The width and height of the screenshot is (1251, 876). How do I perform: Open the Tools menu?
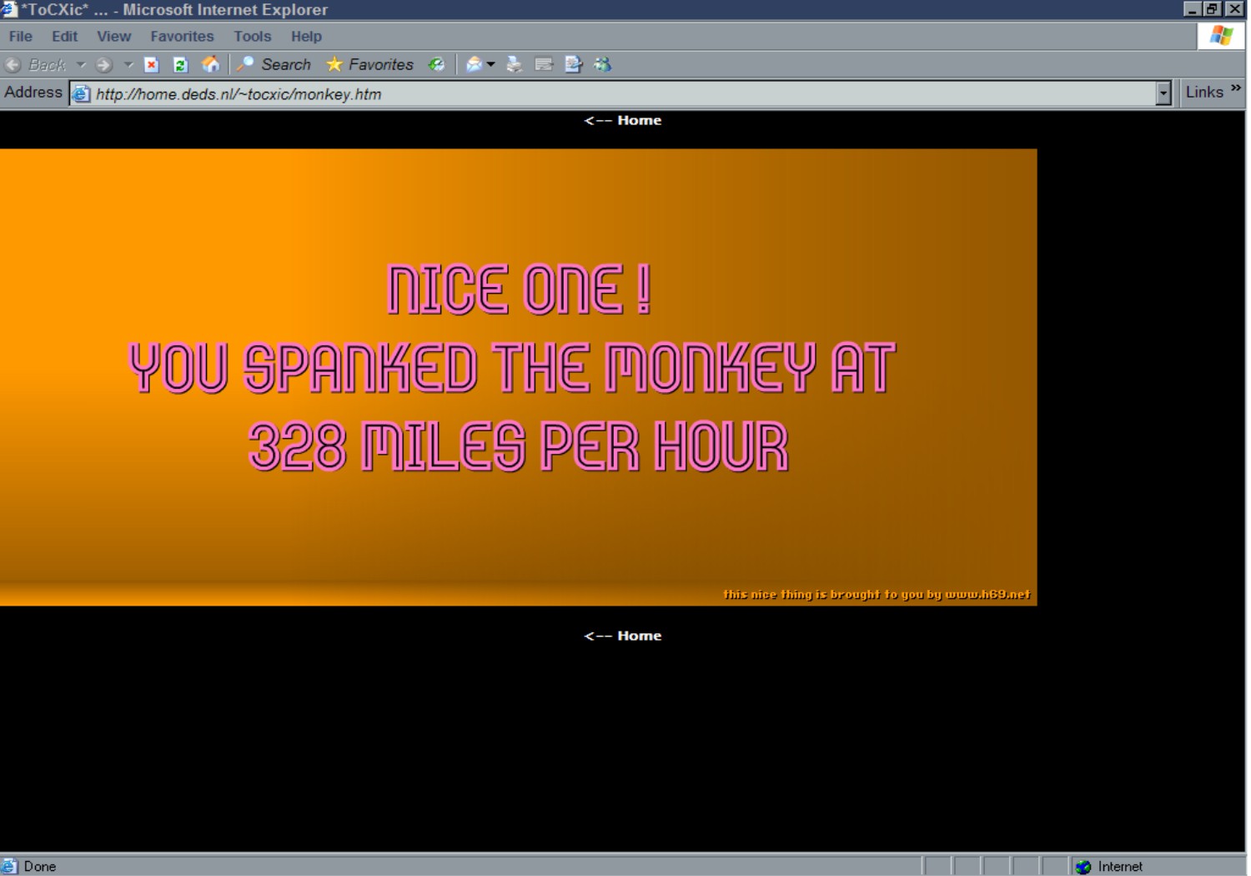(252, 37)
